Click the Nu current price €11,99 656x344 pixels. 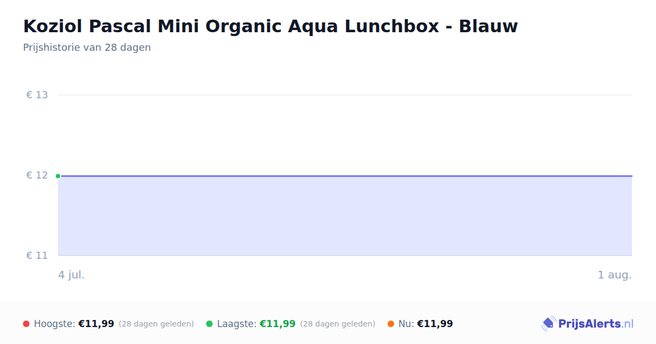(x=435, y=324)
